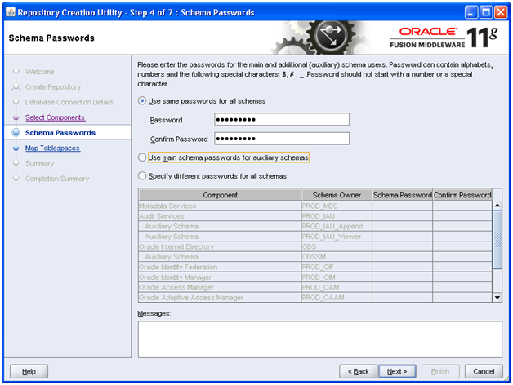Click the PROD_MDS schema owner cell
The image size is (513, 385).
337,206
